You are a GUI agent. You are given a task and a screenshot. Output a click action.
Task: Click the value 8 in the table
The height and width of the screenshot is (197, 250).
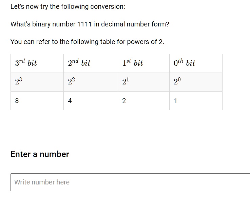coord(17,101)
